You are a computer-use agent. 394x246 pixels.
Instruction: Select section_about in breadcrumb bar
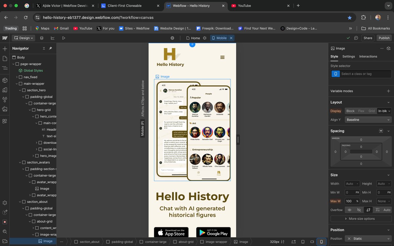point(87,242)
